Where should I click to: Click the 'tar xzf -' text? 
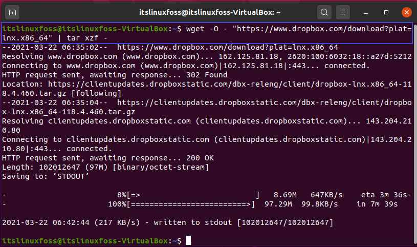point(87,38)
